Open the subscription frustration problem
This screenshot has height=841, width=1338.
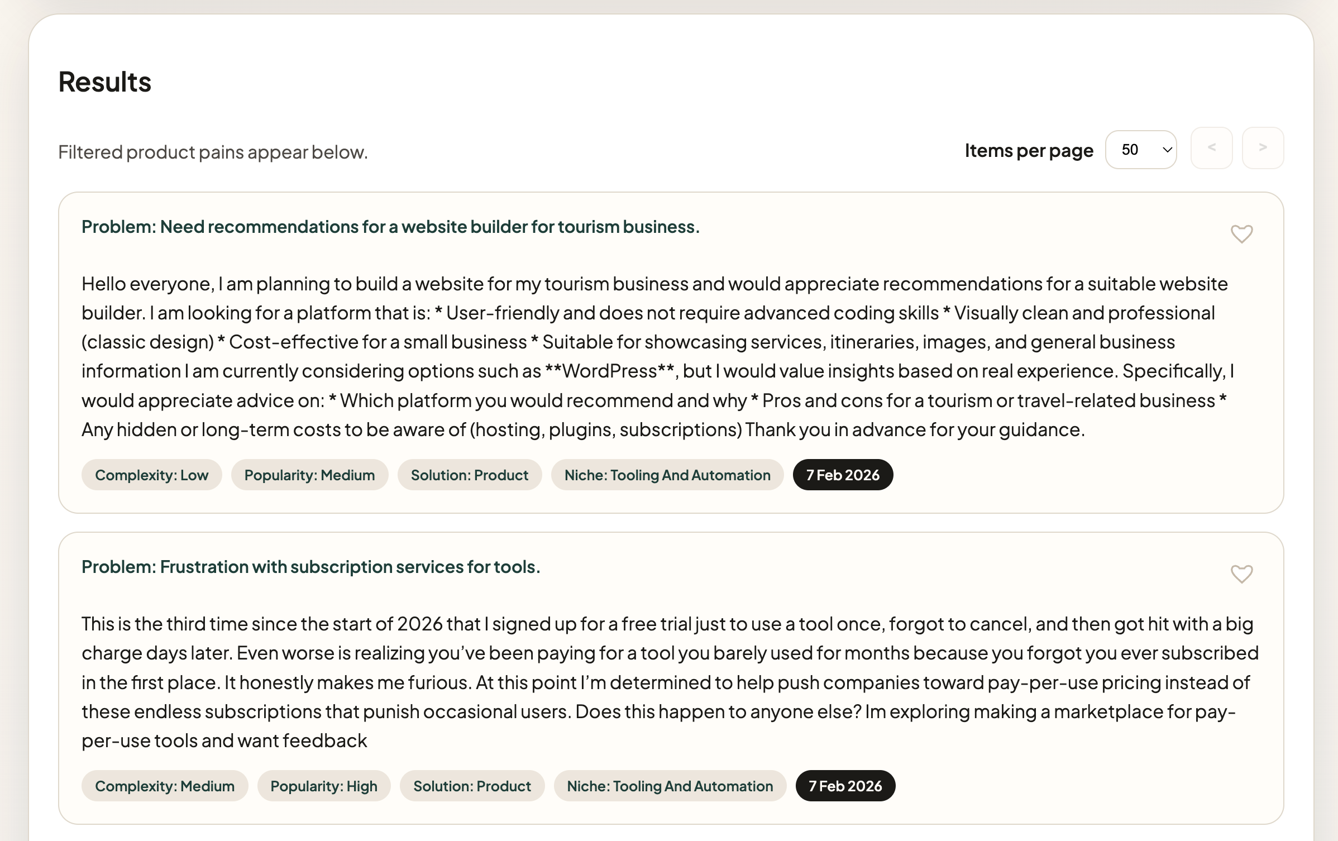311,566
